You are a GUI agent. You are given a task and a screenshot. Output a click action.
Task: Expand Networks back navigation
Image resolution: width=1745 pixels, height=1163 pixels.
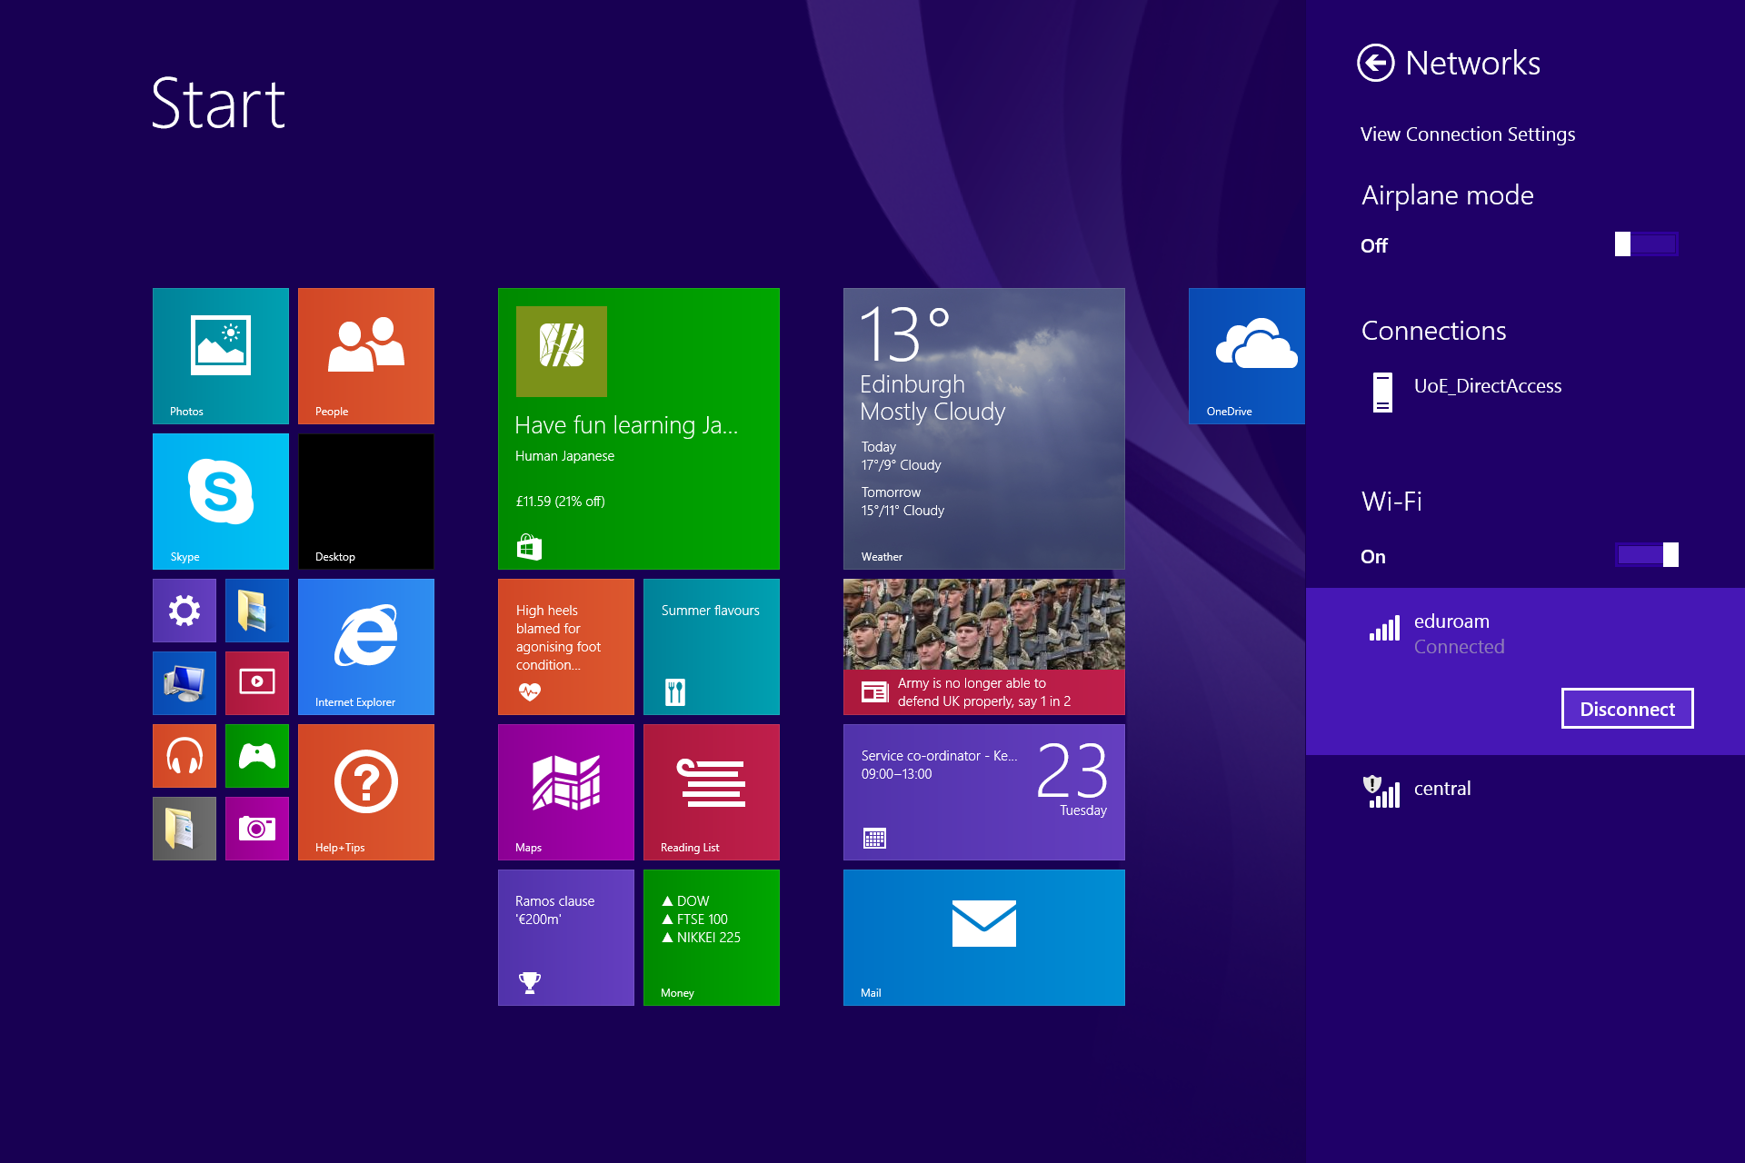pos(1373,61)
